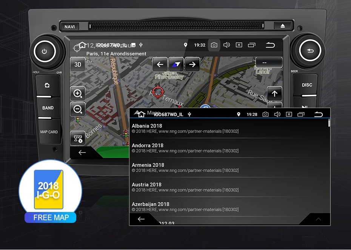Select Armenia 2018 map entry
351x250 pixels.
229,168
